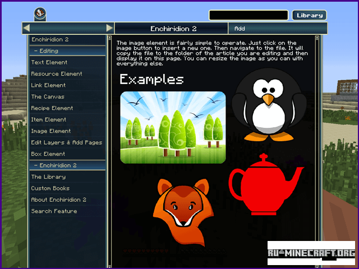Click the book icon tab above the toolbar
The image size is (359, 269).
click(x=40, y=13)
